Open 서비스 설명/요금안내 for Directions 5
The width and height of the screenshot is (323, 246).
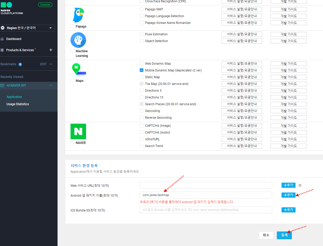click(242, 91)
